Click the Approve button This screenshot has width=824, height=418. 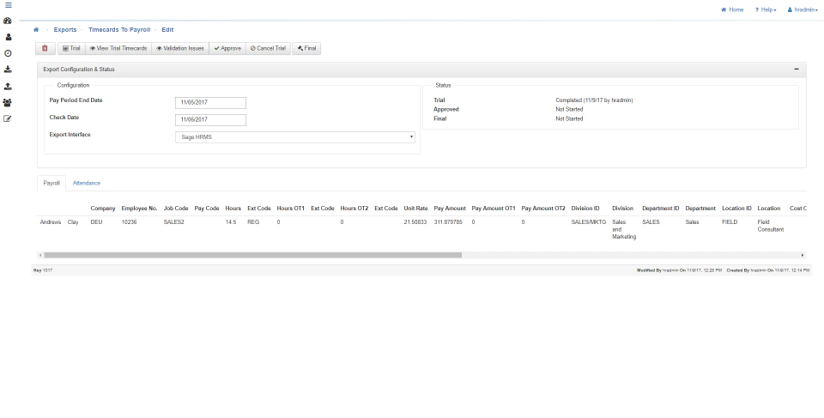(x=227, y=48)
